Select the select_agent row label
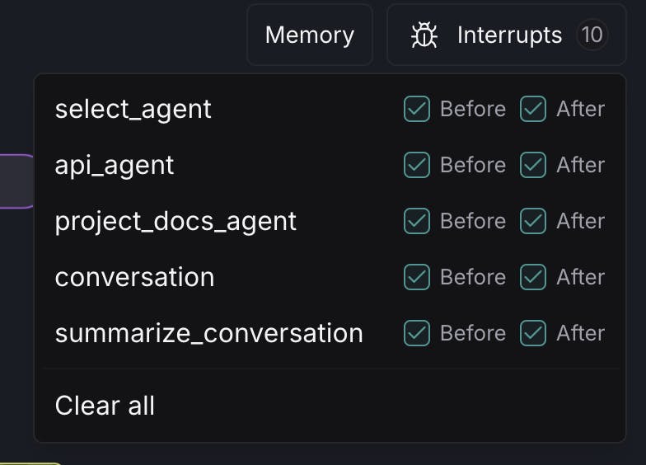 pos(133,109)
